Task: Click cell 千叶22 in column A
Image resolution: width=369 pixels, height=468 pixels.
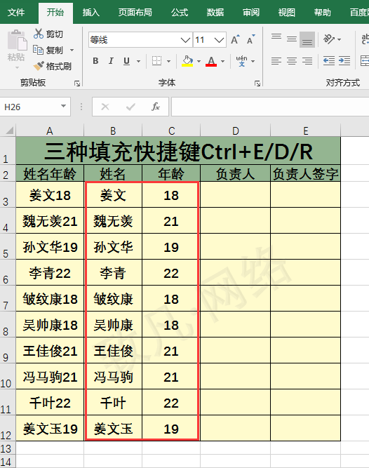Action: 50,402
